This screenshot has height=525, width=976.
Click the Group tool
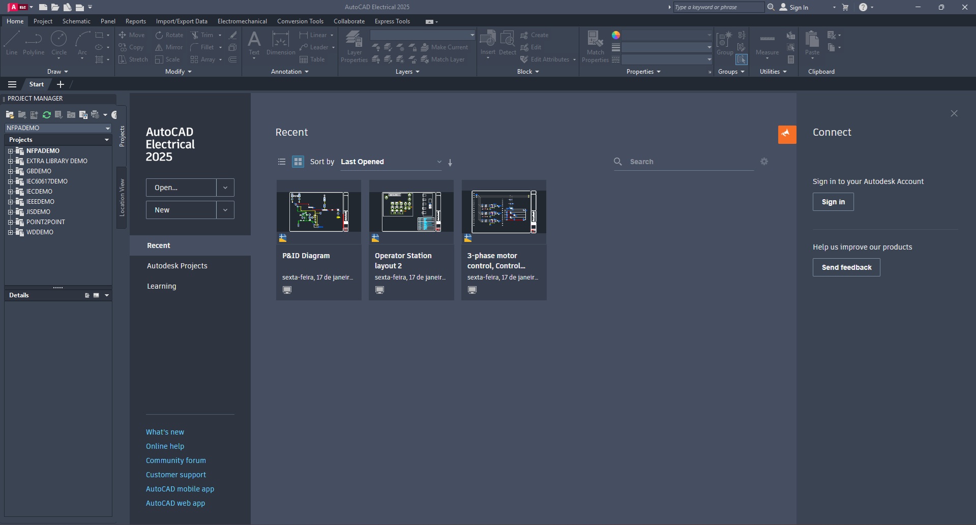725,43
